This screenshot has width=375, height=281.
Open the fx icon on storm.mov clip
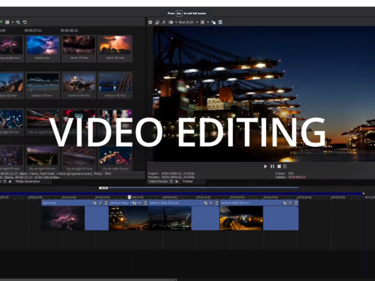pos(101,203)
